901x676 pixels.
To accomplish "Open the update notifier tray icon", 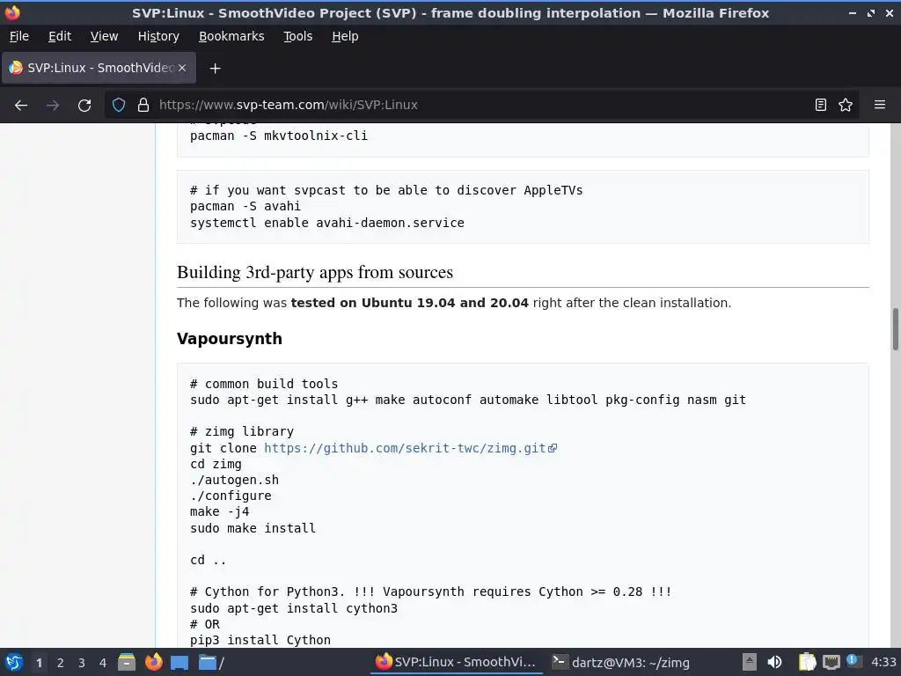I will (853, 662).
